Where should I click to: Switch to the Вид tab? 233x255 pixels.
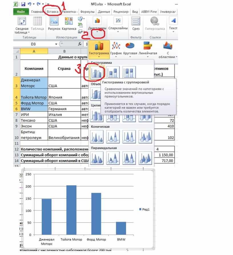click(135, 12)
